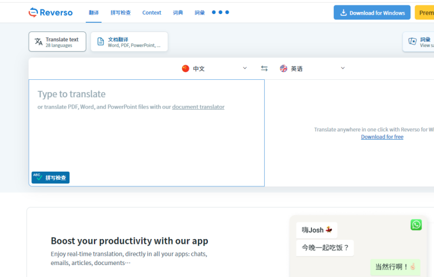The height and width of the screenshot is (277, 434).
Task: Open the three-dot more menu in the navbar
Action: tap(220, 12)
